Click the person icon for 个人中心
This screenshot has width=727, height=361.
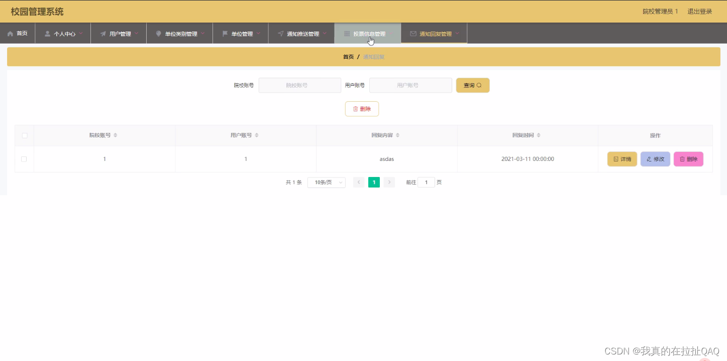click(x=48, y=34)
